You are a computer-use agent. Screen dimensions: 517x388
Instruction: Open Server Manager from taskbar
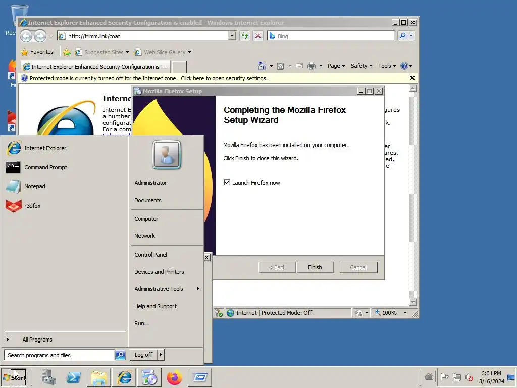pyautogui.click(x=49, y=377)
